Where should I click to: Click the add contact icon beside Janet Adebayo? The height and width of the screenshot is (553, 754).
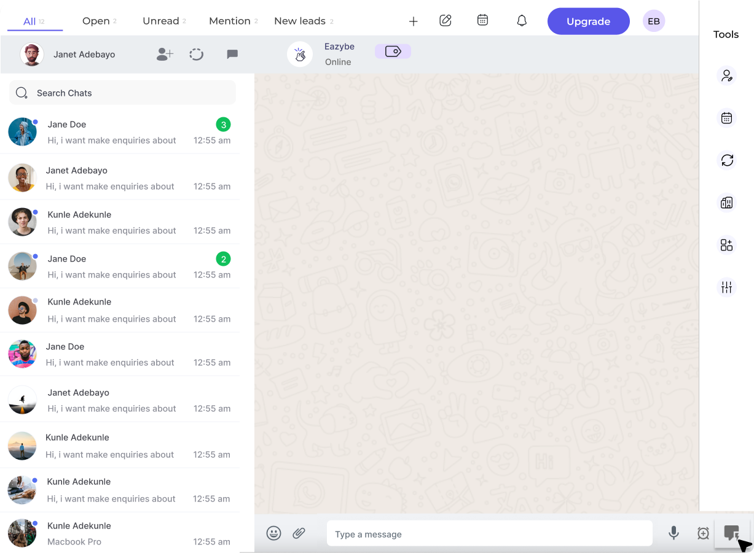[x=165, y=54]
